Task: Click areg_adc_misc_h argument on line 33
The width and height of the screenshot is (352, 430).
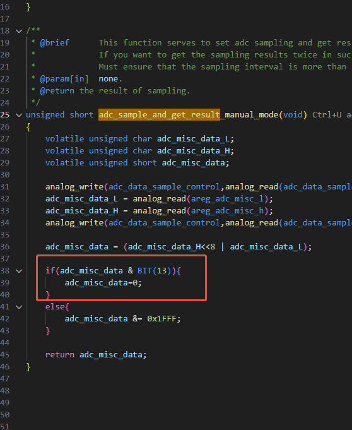Action: pos(227,211)
